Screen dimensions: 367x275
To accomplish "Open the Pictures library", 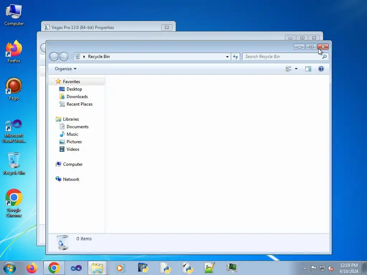I will (74, 142).
